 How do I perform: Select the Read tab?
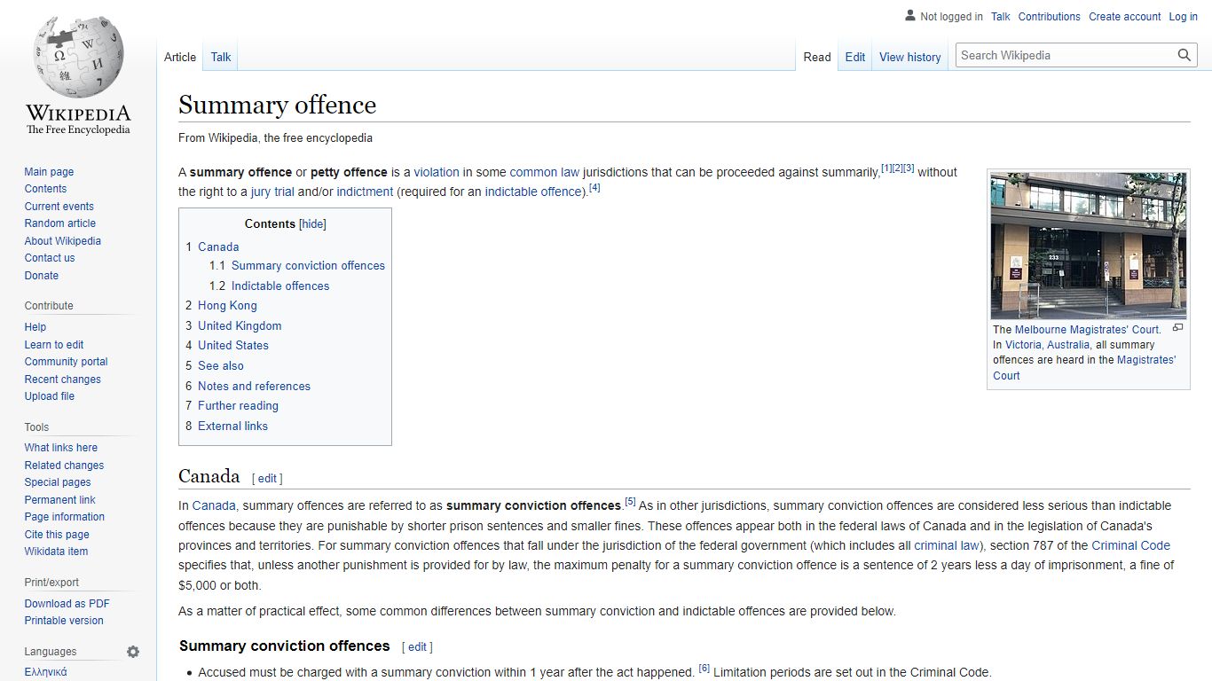click(817, 57)
